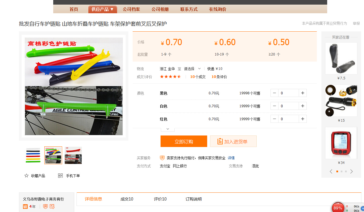Click the 详情 buyer protection details link

point(231,158)
